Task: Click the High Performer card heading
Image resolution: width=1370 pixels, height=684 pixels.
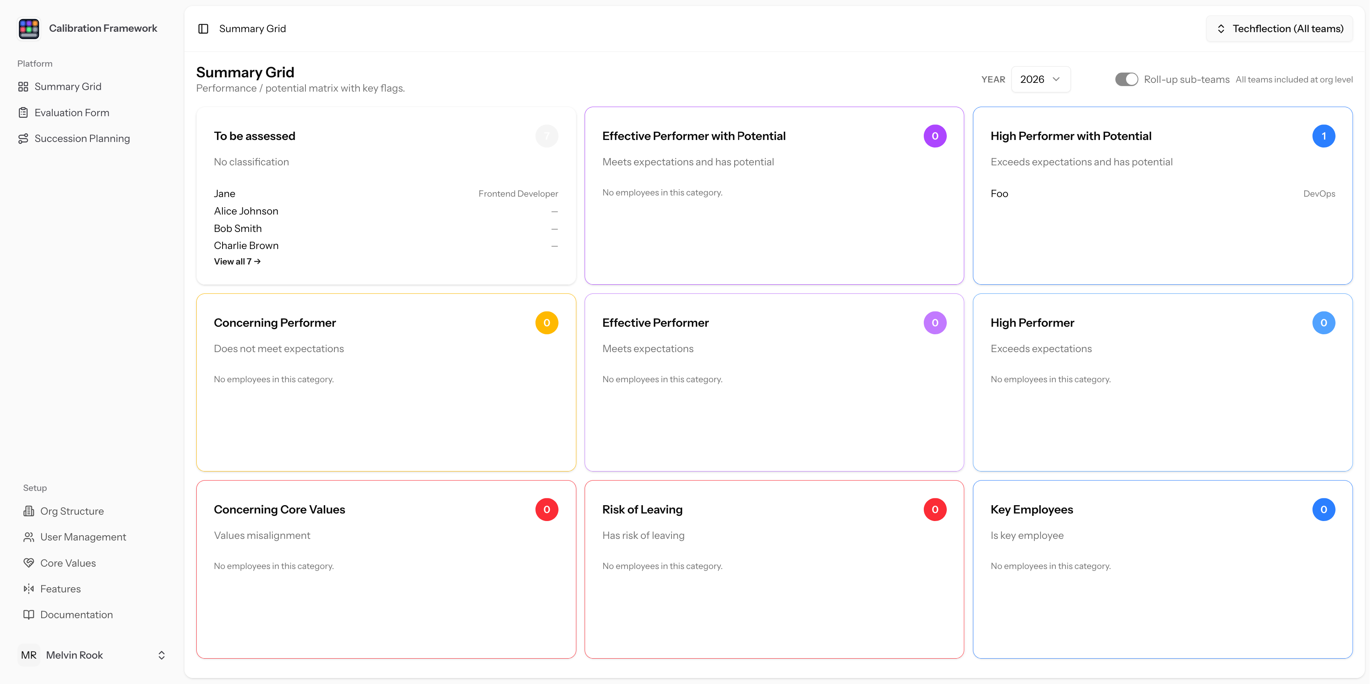Action: tap(1032, 323)
